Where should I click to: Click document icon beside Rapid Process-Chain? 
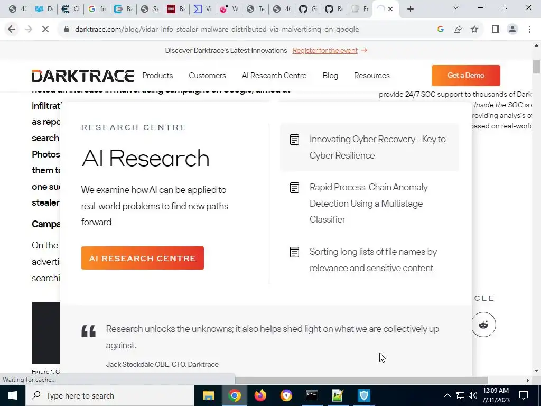pos(294,188)
